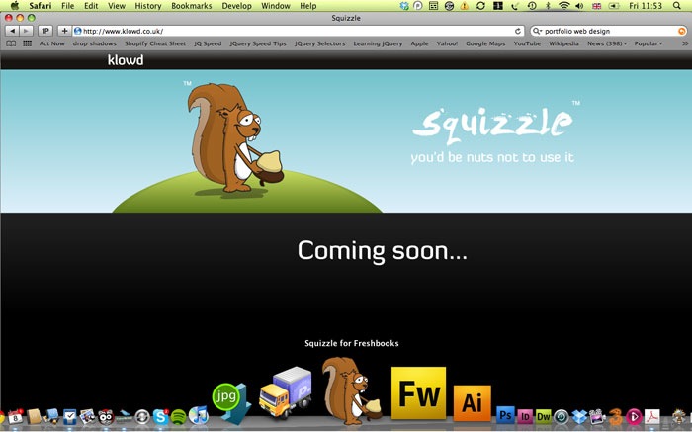
Task: Open the Adobe Acrobat PDF Dock icon
Action: (x=652, y=416)
